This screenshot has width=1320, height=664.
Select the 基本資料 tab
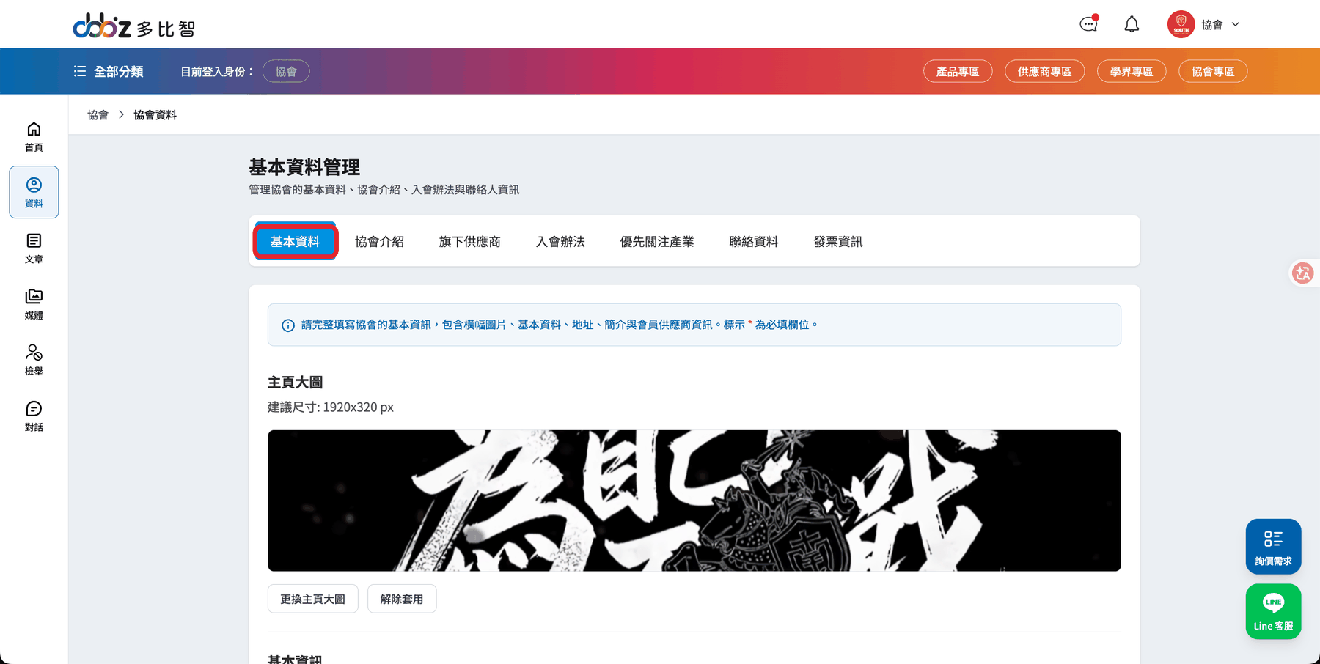point(296,241)
